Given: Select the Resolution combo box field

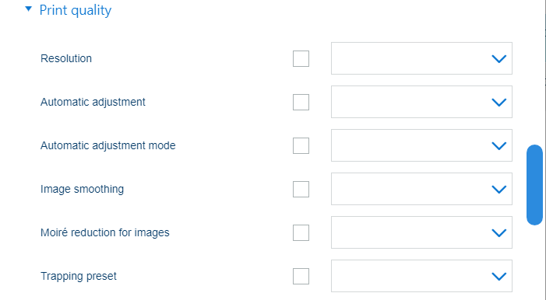Looking at the screenshot, I should 421,58.
